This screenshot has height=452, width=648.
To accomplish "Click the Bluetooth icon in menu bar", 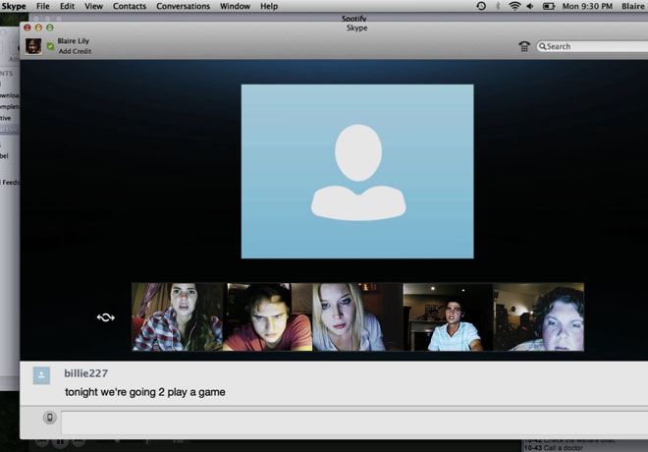I will [498, 6].
